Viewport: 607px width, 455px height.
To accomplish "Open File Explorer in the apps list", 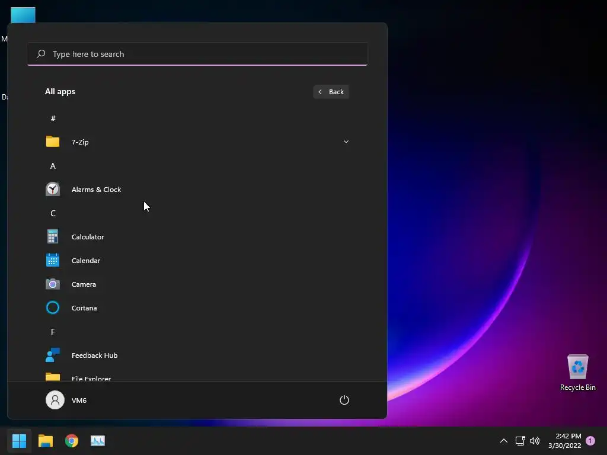I will click(x=197, y=377).
